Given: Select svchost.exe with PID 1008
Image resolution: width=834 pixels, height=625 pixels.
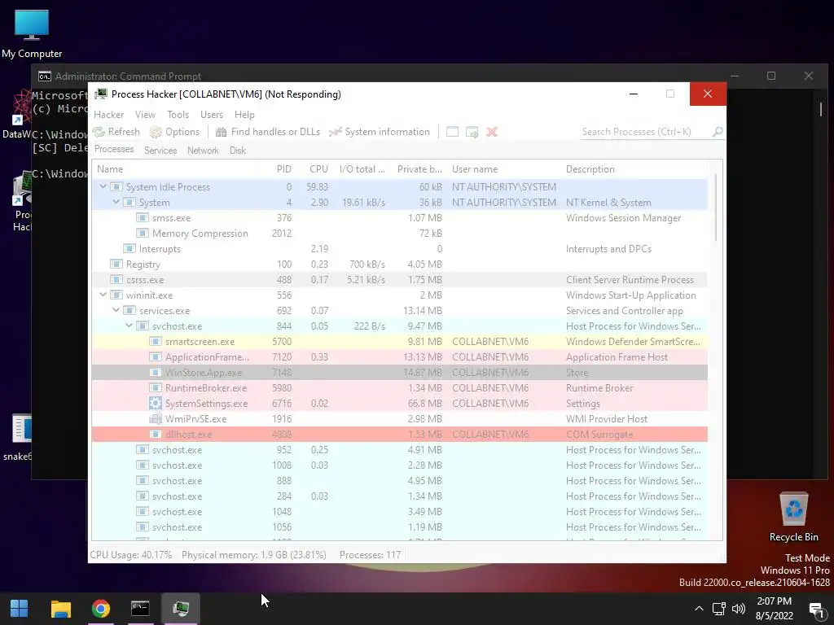Looking at the screenshot, I should [400, 465].
